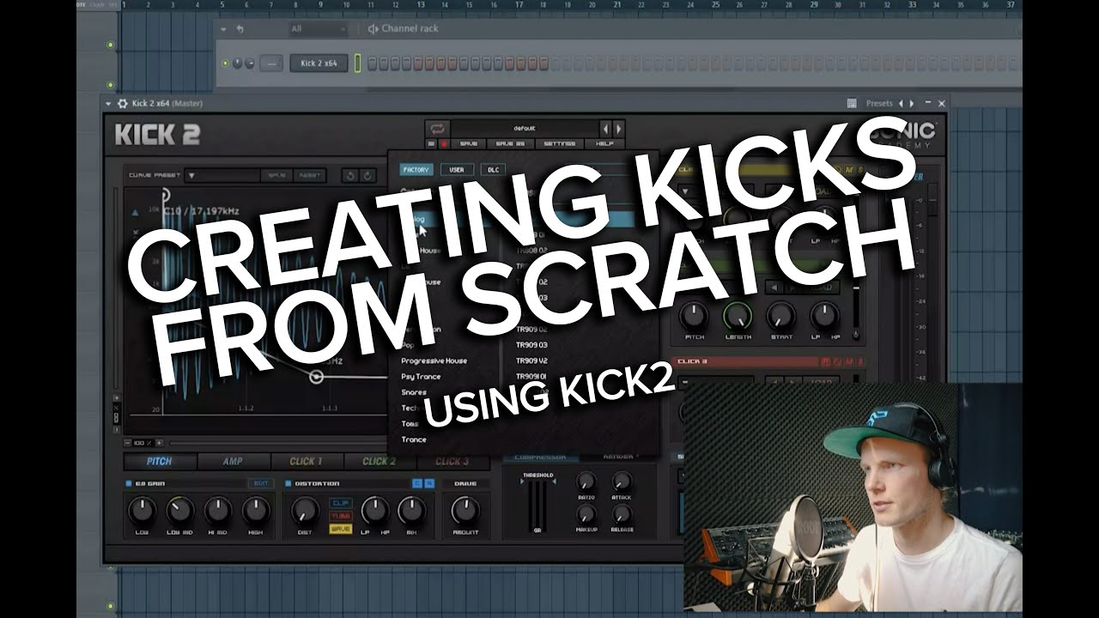Click the red record dot by Save

[x=444, y=144]
